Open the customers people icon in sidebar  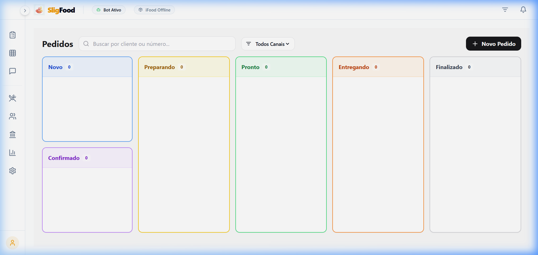[x=13, y=116]
